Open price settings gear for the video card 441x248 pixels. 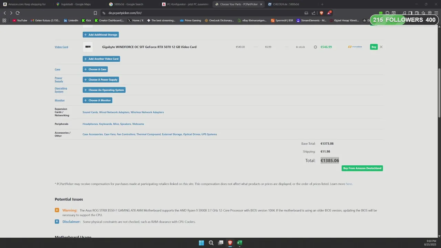point(315,47)
